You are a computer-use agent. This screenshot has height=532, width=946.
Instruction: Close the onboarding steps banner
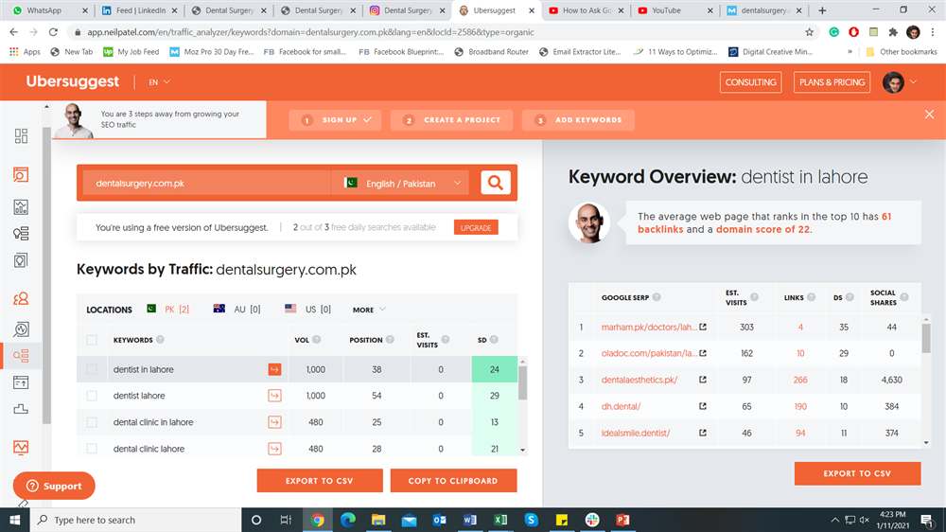pos(929,115)
